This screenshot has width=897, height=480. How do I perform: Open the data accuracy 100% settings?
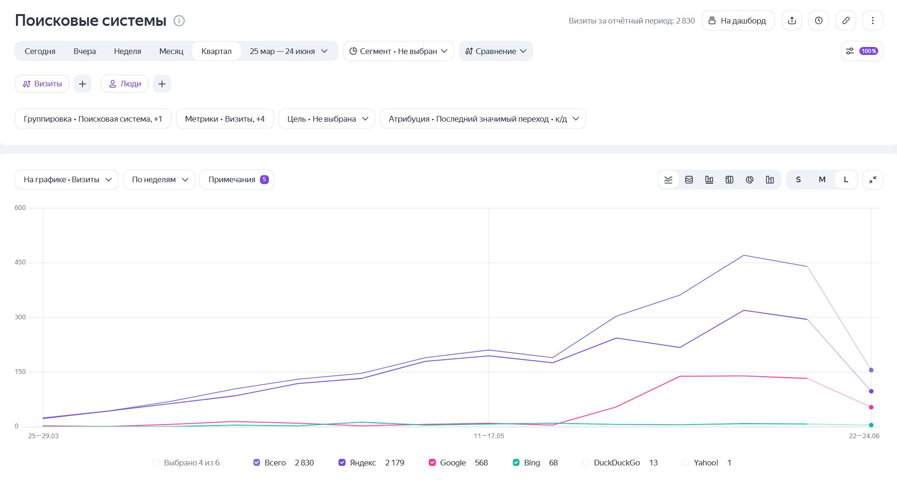point(862,51)
